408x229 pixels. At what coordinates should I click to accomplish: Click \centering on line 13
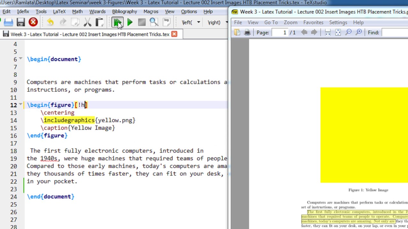[x=57, y=113]
